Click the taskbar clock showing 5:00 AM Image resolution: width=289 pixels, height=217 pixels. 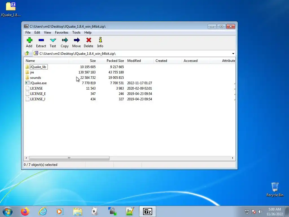pyautogui.click(x=275, y=212)
